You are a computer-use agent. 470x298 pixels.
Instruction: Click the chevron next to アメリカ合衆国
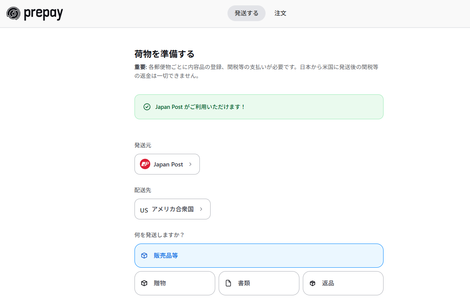point(201,209)
